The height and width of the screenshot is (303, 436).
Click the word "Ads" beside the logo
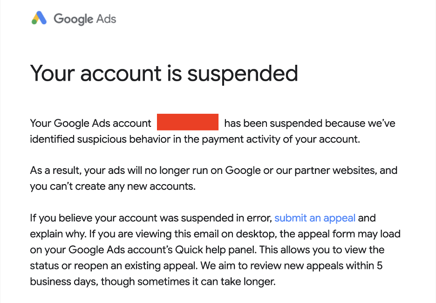106,19
